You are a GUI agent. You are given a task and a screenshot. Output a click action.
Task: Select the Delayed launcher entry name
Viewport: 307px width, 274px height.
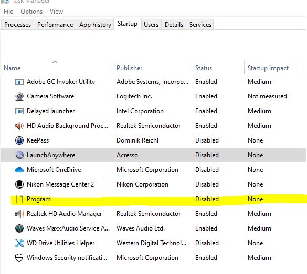51,111
